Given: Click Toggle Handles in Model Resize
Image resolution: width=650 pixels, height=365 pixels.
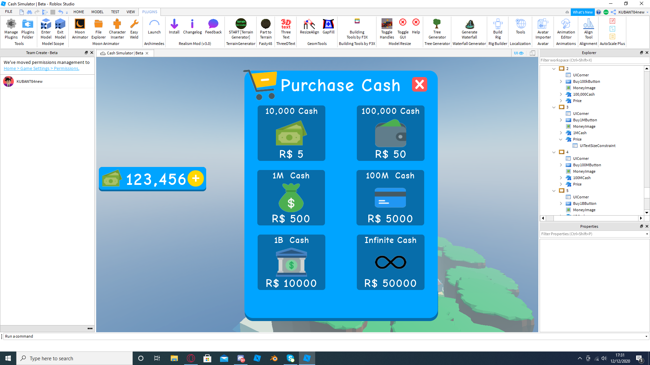Looking at the screenshot, I should [387, 29].
